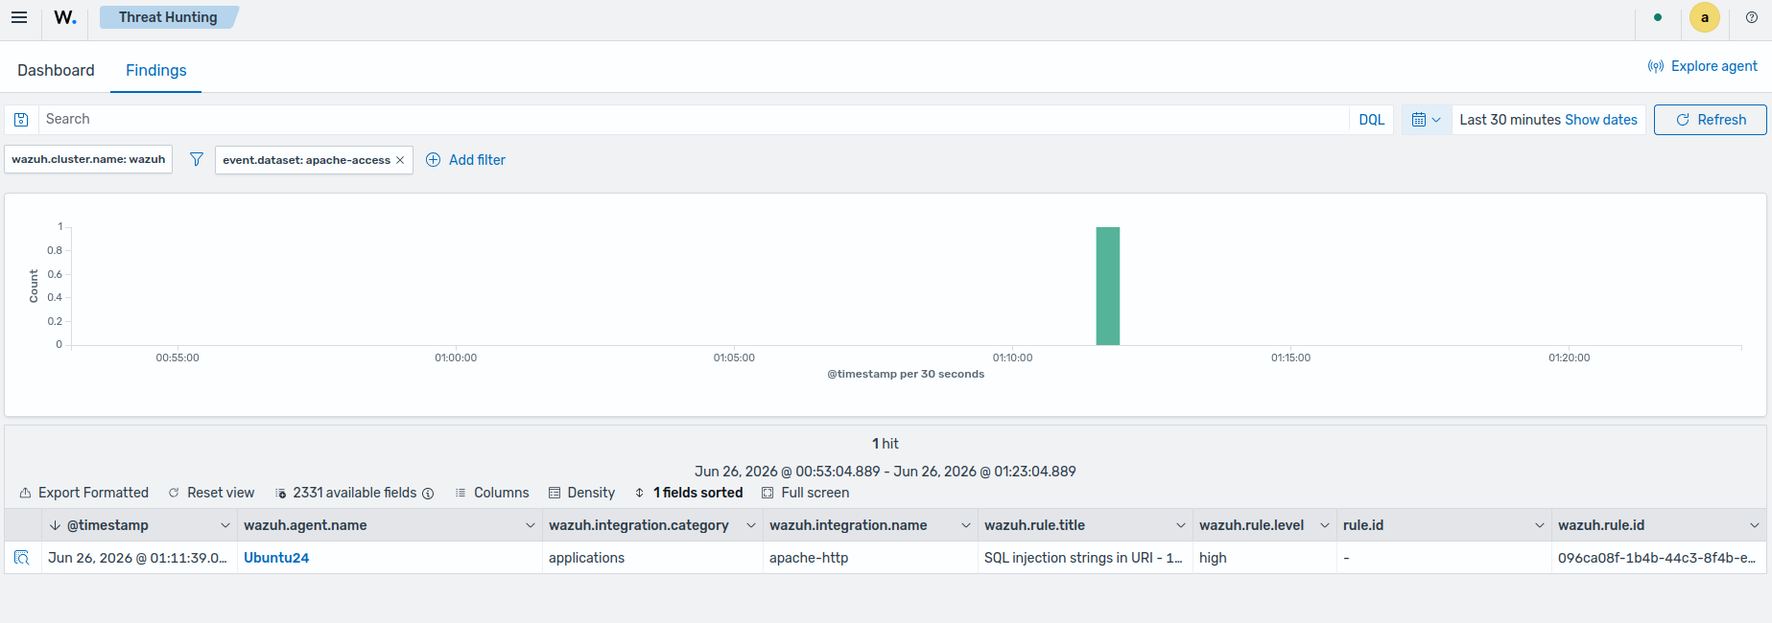Select the 096ca08f rule id cell
The width and height of the screenshot is (1772, 623).
(1657, 558)
